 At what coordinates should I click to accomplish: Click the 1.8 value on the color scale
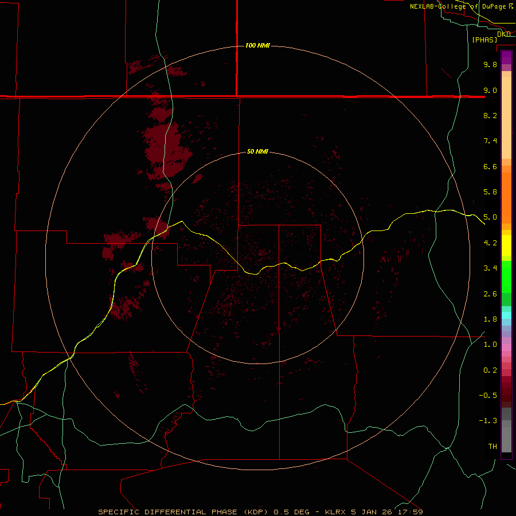pyautogui.click(x=490, y=319)
